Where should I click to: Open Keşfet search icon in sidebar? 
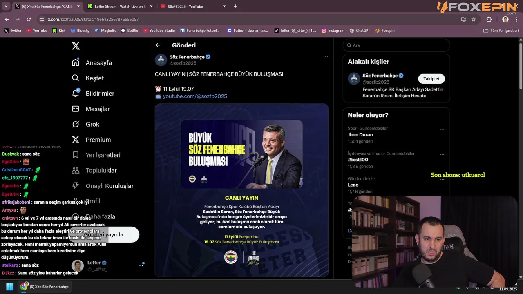coord(76,78)
